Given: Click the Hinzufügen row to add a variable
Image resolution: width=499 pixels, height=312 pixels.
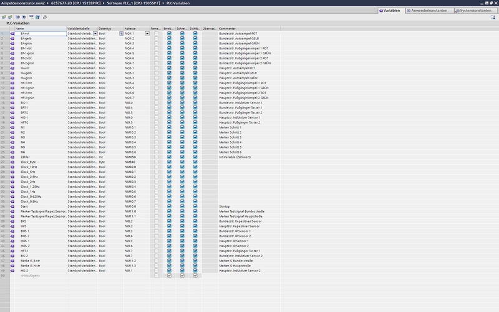Looking at the screenshot, I should [31, 276].
